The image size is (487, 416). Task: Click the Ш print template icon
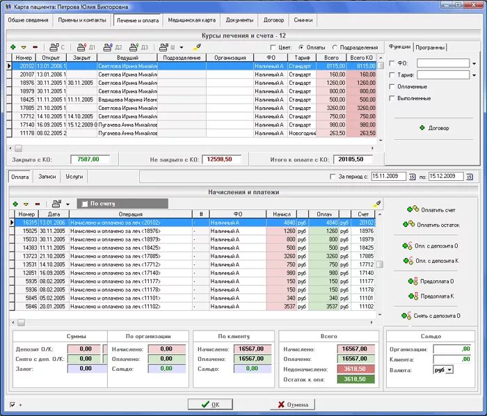click(x=167, y=47)
